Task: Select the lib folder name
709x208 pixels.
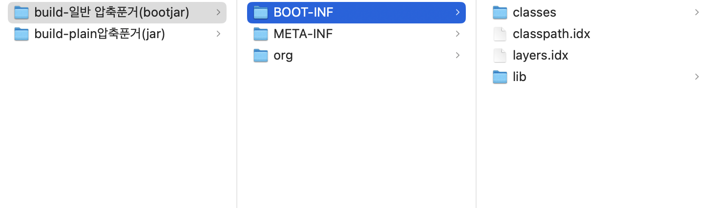Action: [520, 77]
